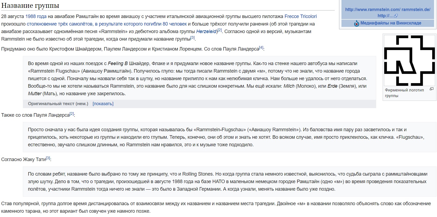Open footnote [3] after 'Жаку Тати'
This screenshot has width=437, height=217.
(48, 158)
